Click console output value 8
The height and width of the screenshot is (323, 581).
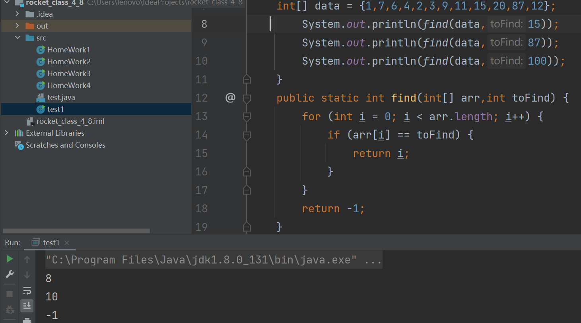[49, 279]
